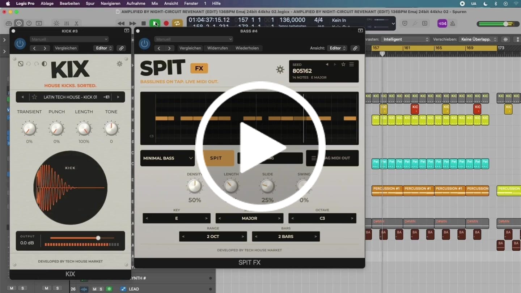Open SPIT FX settings gear icon
The height and width of the screenshot is (293, 521).
point(280,69)
